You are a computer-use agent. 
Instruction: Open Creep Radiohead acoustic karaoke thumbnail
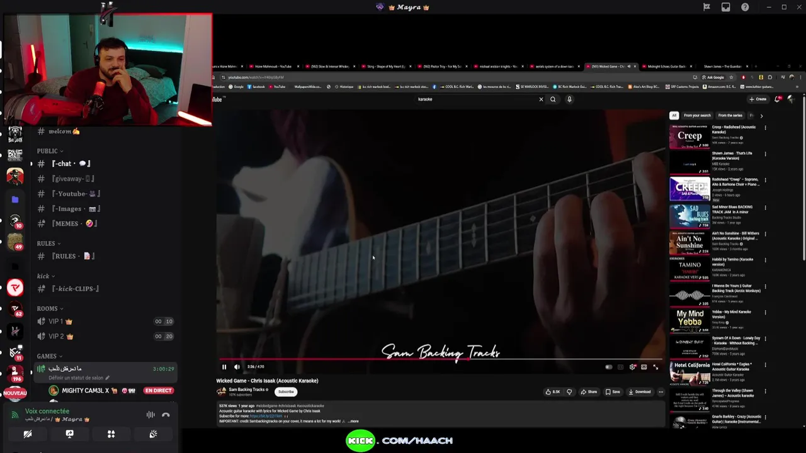click(690, 137)
